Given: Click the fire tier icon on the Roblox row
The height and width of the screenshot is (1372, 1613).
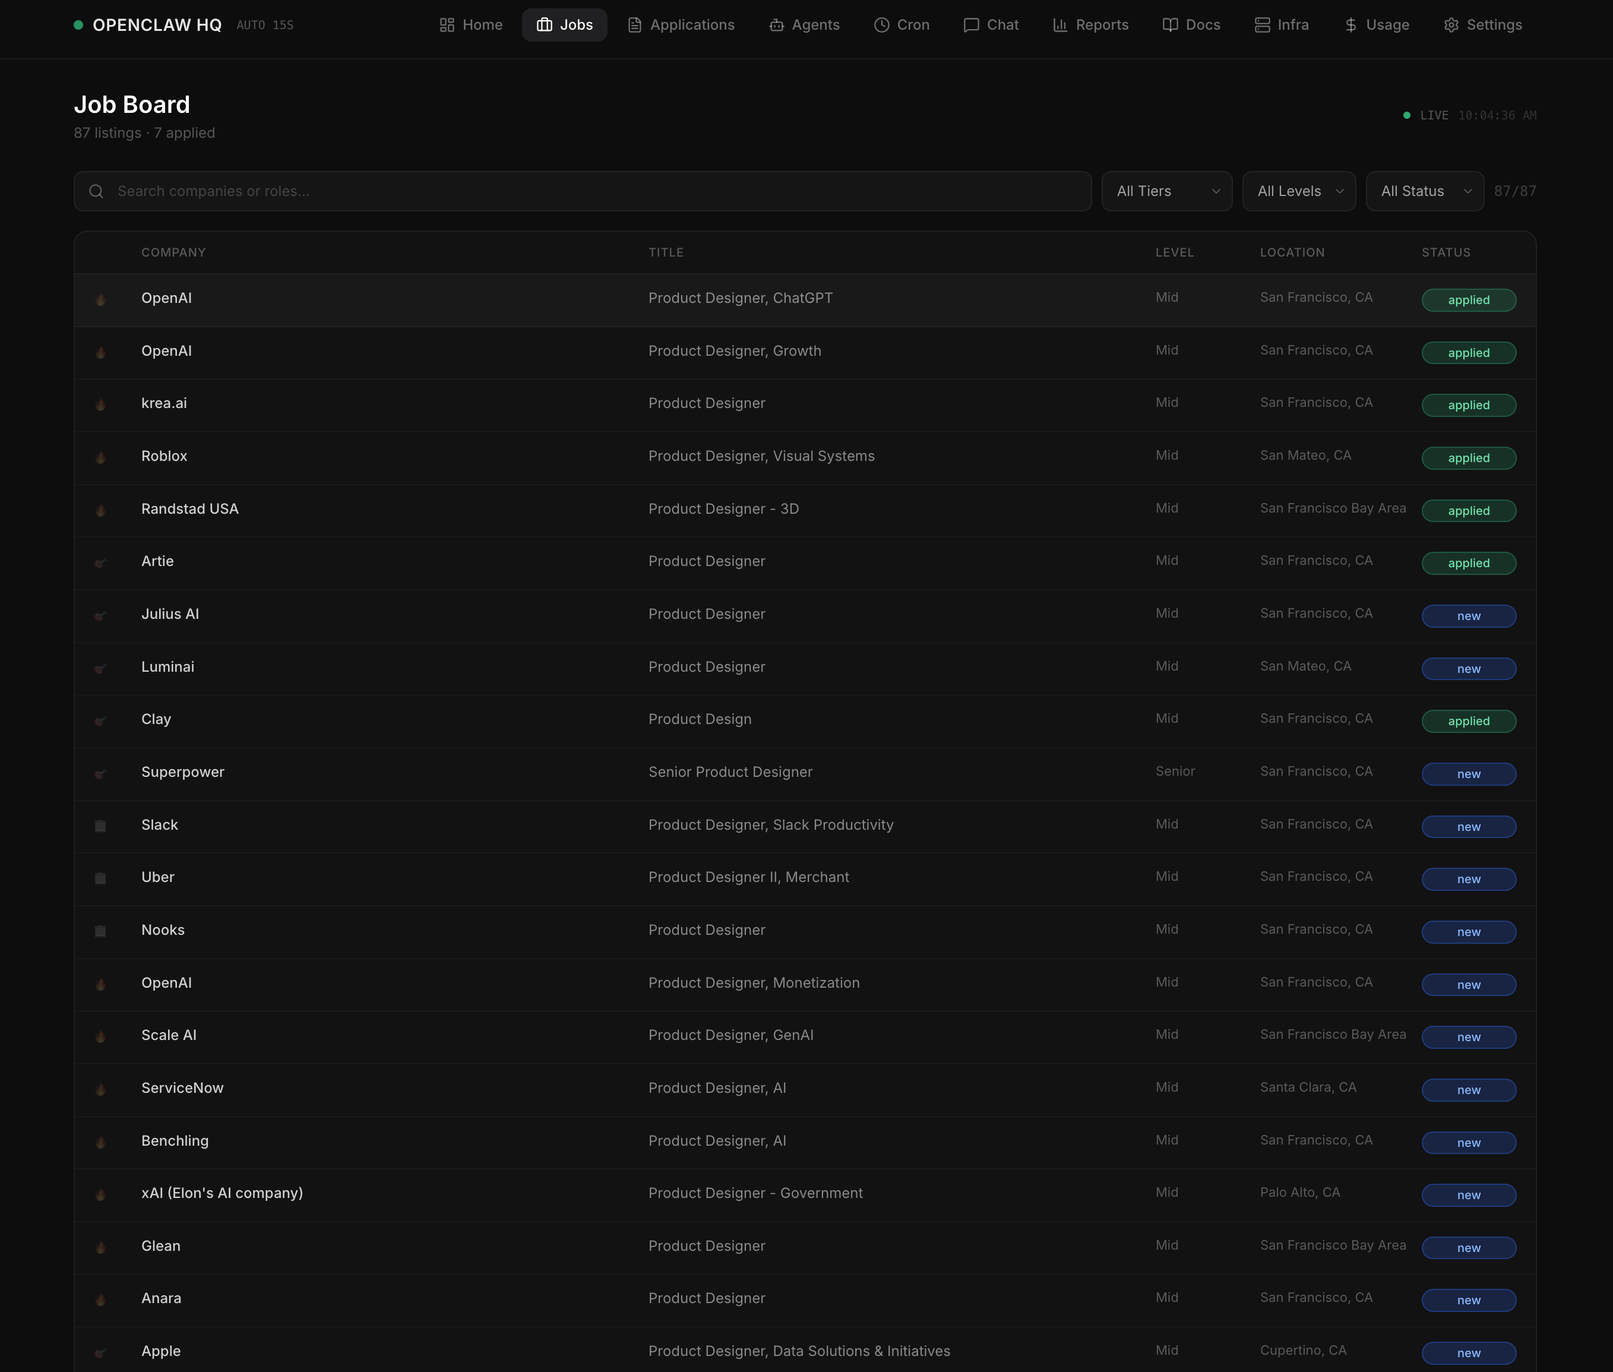Looking at the screenshot, I should coord(101,457).
